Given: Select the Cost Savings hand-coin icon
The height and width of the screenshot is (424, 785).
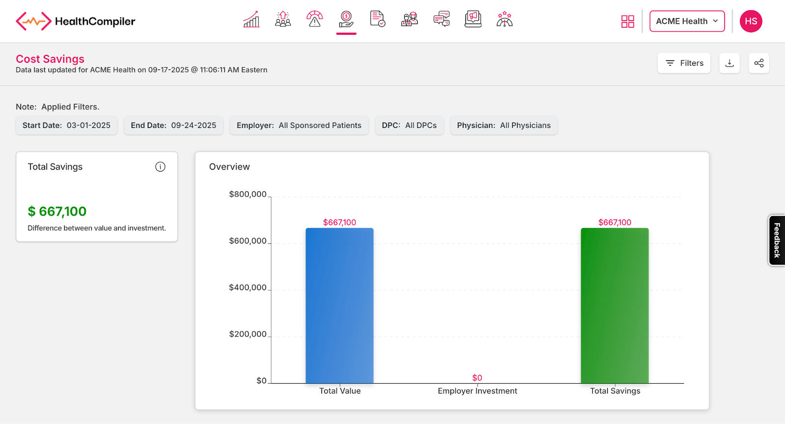Looking at the screenshot, I should [x=346, y=20].
